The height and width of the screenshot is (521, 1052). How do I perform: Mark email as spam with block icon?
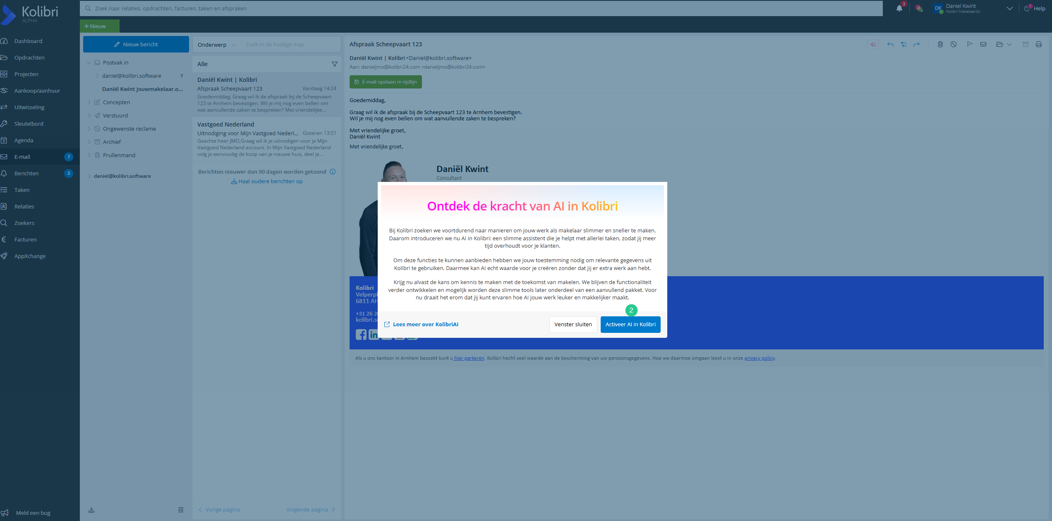(954, 44)
